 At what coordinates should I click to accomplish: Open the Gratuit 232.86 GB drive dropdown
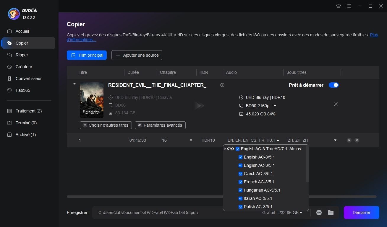pyautogui.click(x=301, y=213)
